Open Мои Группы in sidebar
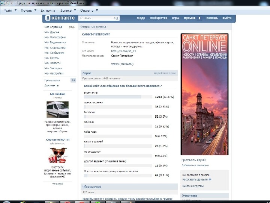The image size is (270, 203). [x=52, y=58]
